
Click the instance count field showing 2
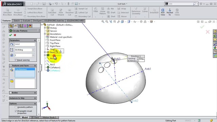pos(23,55)
